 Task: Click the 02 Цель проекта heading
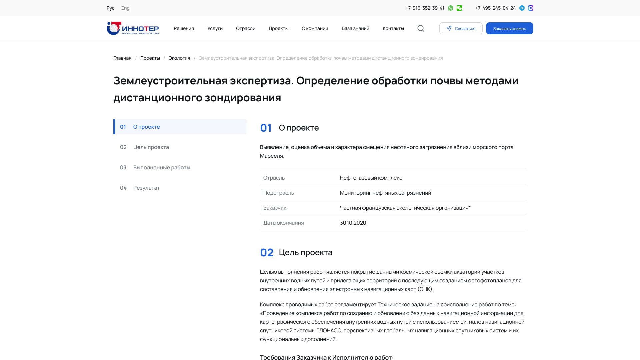pyautogui.click(x=296, y=252)
